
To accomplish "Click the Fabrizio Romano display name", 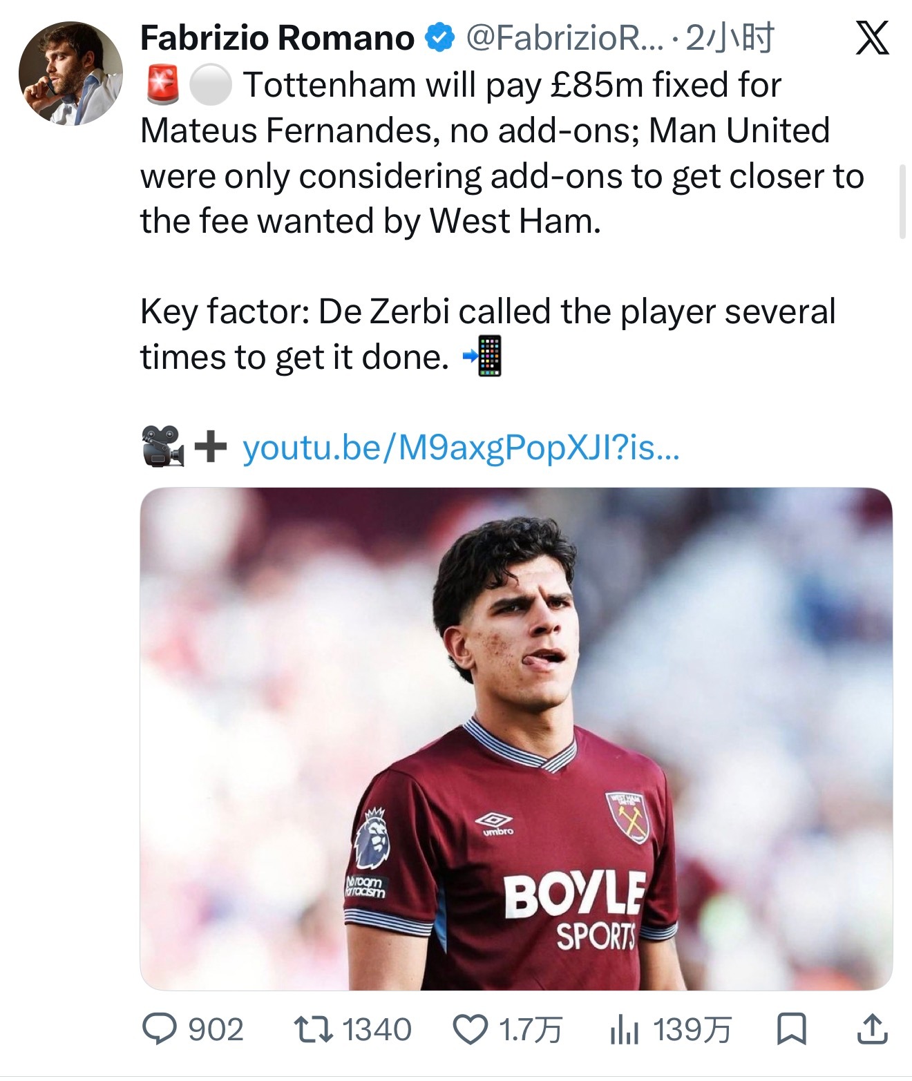I will tap(277, 38).
